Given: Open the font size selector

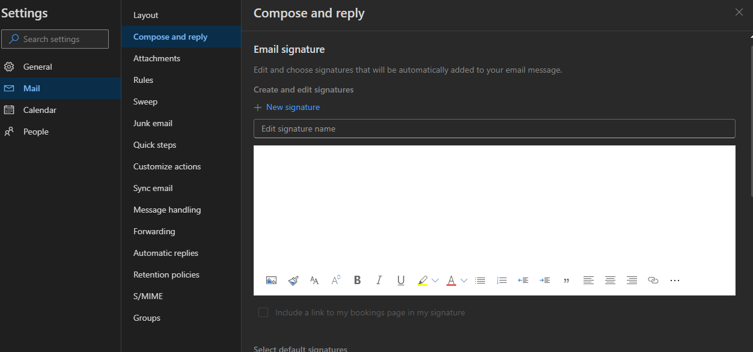Looking at the screenshot, I should click(x=314, y=281).
